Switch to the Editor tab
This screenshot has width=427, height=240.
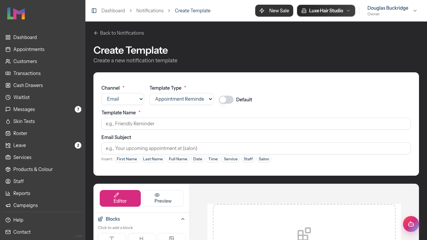pyautogui.click(x=120, y=198)
